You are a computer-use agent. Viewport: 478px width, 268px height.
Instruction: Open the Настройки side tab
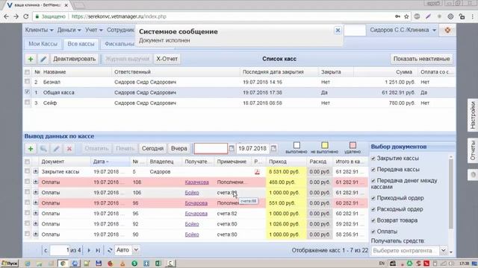(473, 115)
